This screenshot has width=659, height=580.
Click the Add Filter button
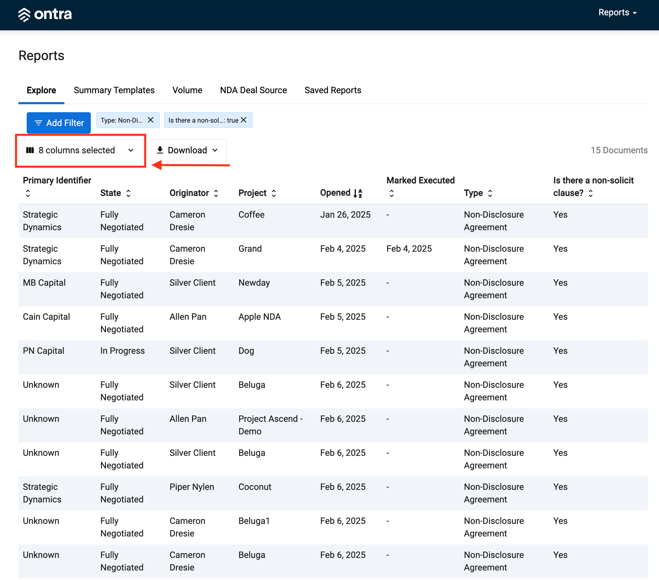click(x=59, y=123)
